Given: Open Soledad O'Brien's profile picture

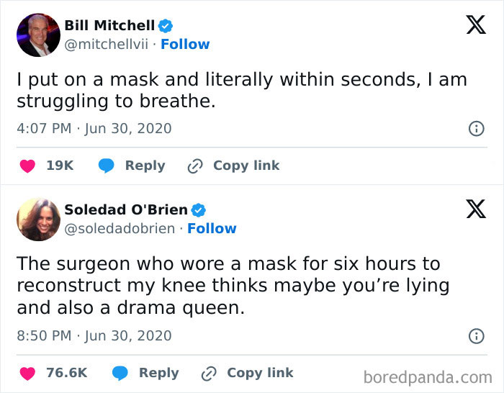Looking at the screenshot, I should point(37,219).
